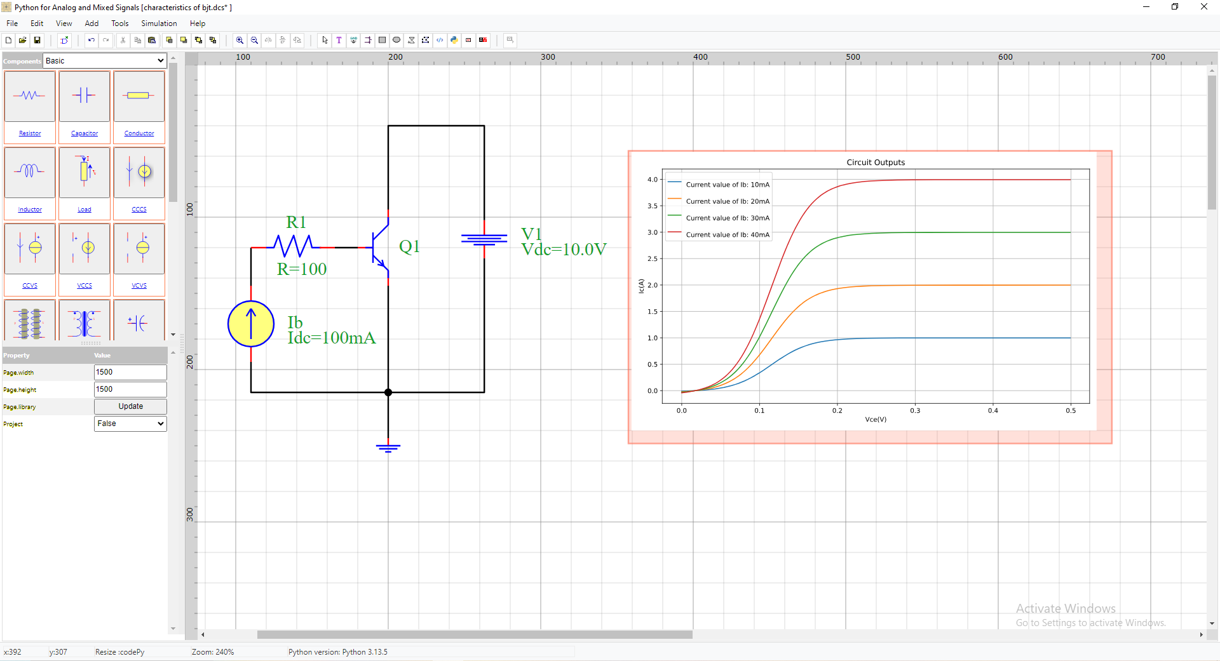Click the Zoom: 240% status text

pyautogui.click(x=213, y=652)
